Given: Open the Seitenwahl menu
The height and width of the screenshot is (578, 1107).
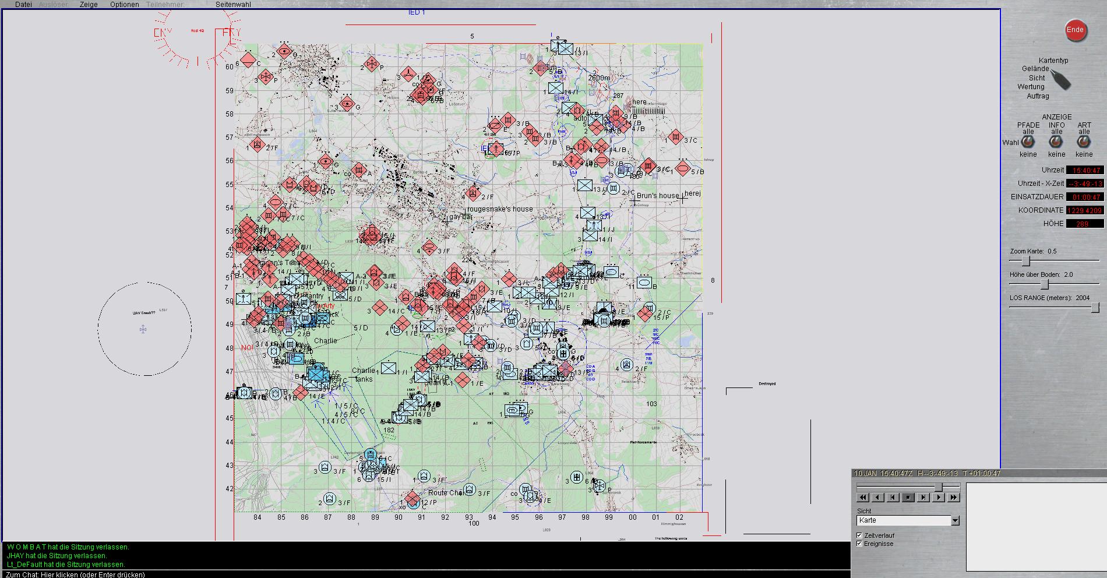Looking at the screenshot, I should click(233, 5).
